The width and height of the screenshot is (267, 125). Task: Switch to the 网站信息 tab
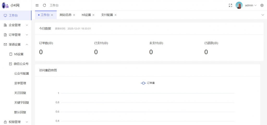[x=65, y=15]
